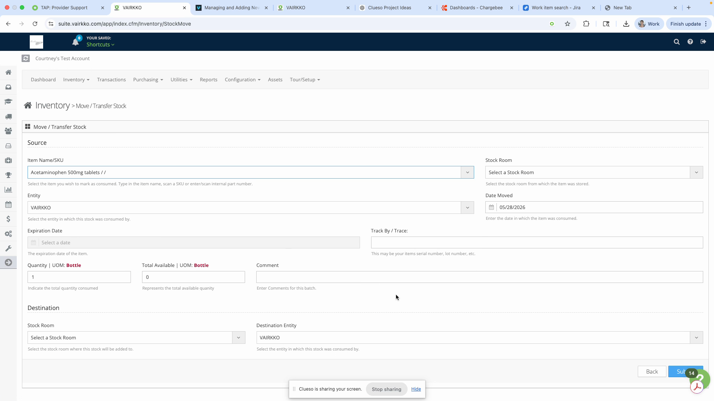Screen dimensions: 714x401
Task: Open the people group icon in sidebar
Action: (x=8, y=131)
